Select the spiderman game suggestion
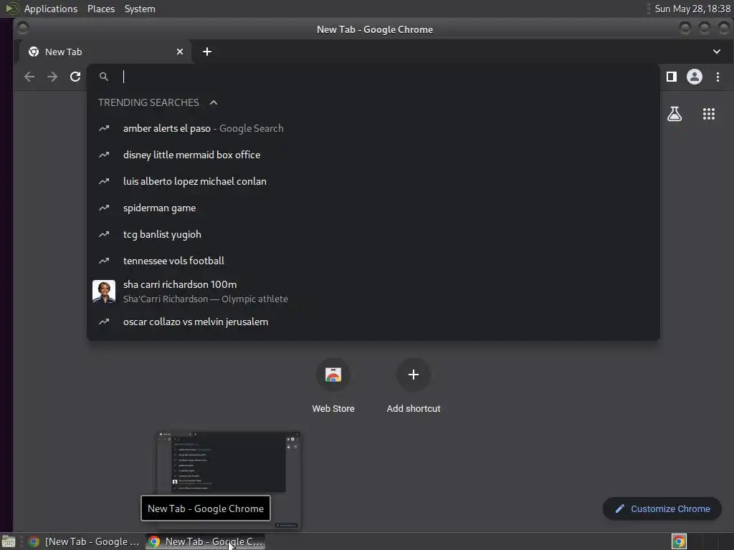The height and width of the screenshot is (550, 734). coord(373,208)
